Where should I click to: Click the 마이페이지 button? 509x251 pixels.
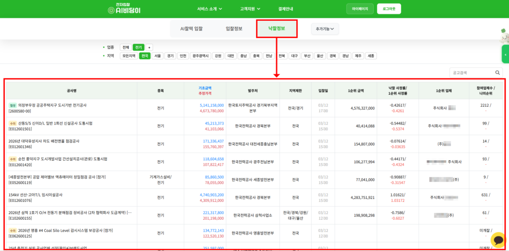click(x=360, y=9)
